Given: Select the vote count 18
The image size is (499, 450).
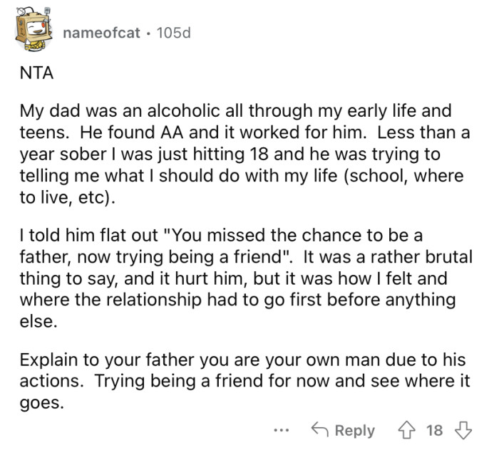Looking at the screenshot, I should [x=433, y=430].
